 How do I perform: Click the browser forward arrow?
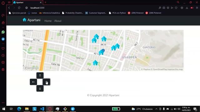pos(14,8)
